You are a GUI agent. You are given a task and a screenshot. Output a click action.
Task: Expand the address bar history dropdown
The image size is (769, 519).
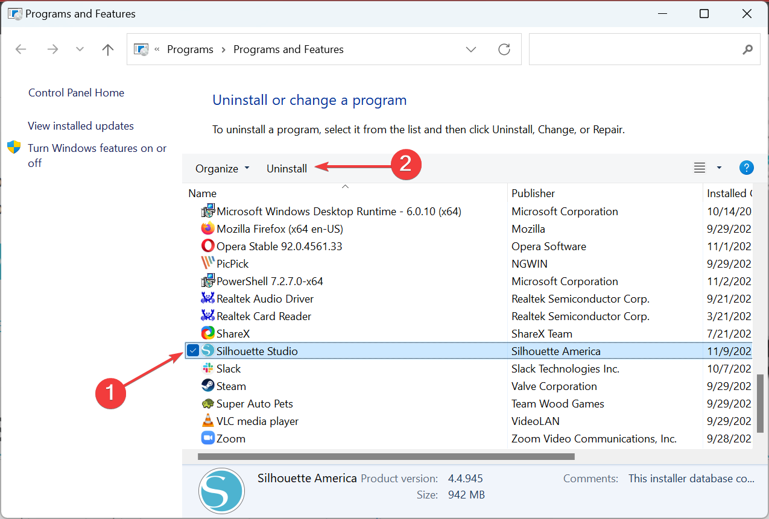(472, 49)
